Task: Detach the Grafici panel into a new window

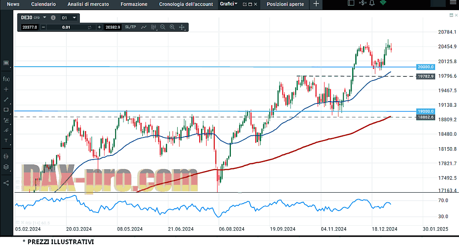Action: (245, 4)
